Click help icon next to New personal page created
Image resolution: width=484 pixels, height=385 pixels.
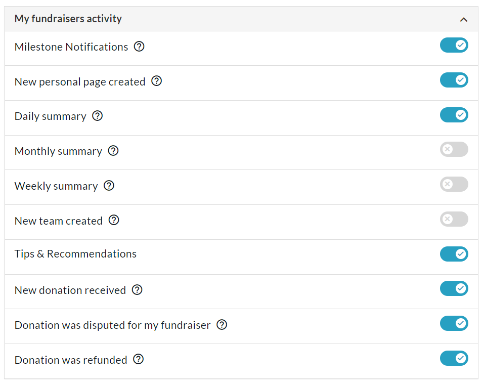coord(156,81)
